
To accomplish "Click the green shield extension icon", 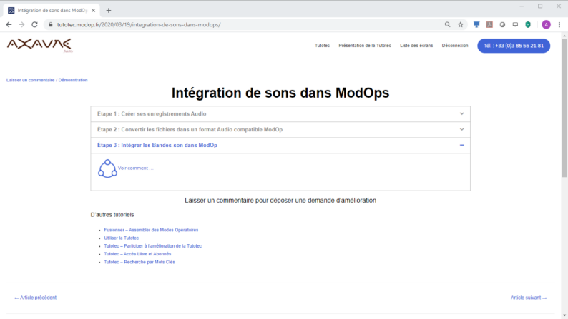I will (528, 24).
